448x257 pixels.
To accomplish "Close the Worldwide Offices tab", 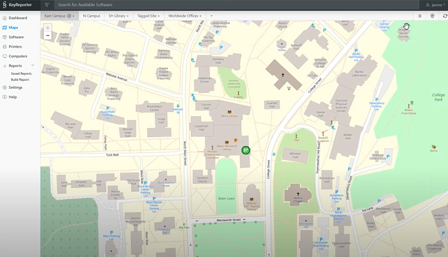I will point(201,16).
